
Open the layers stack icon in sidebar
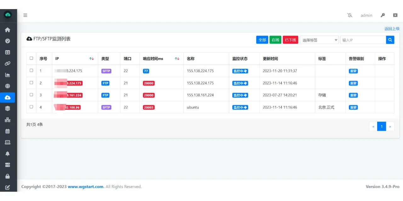8,109
